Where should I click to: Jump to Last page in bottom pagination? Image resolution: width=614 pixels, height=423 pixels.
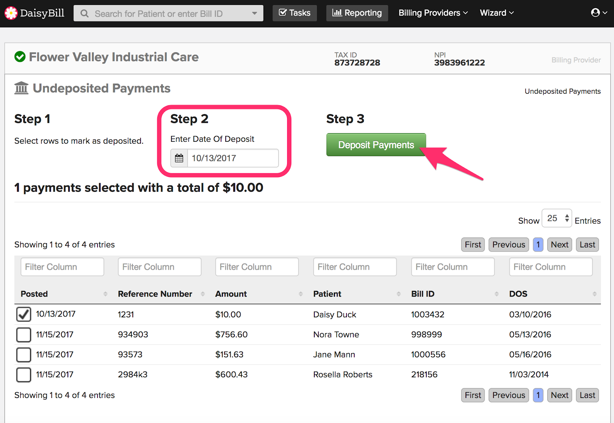(x=588, y=395)
